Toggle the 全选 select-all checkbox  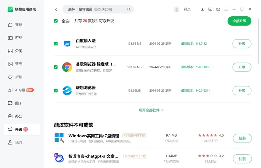[x=56, y=21]
